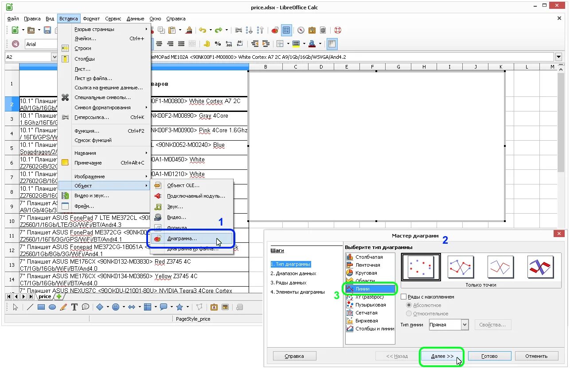570x368 pixels.
Task: Go to step '2. Диапазон данных' in wizard
Action: coord(293,273)
